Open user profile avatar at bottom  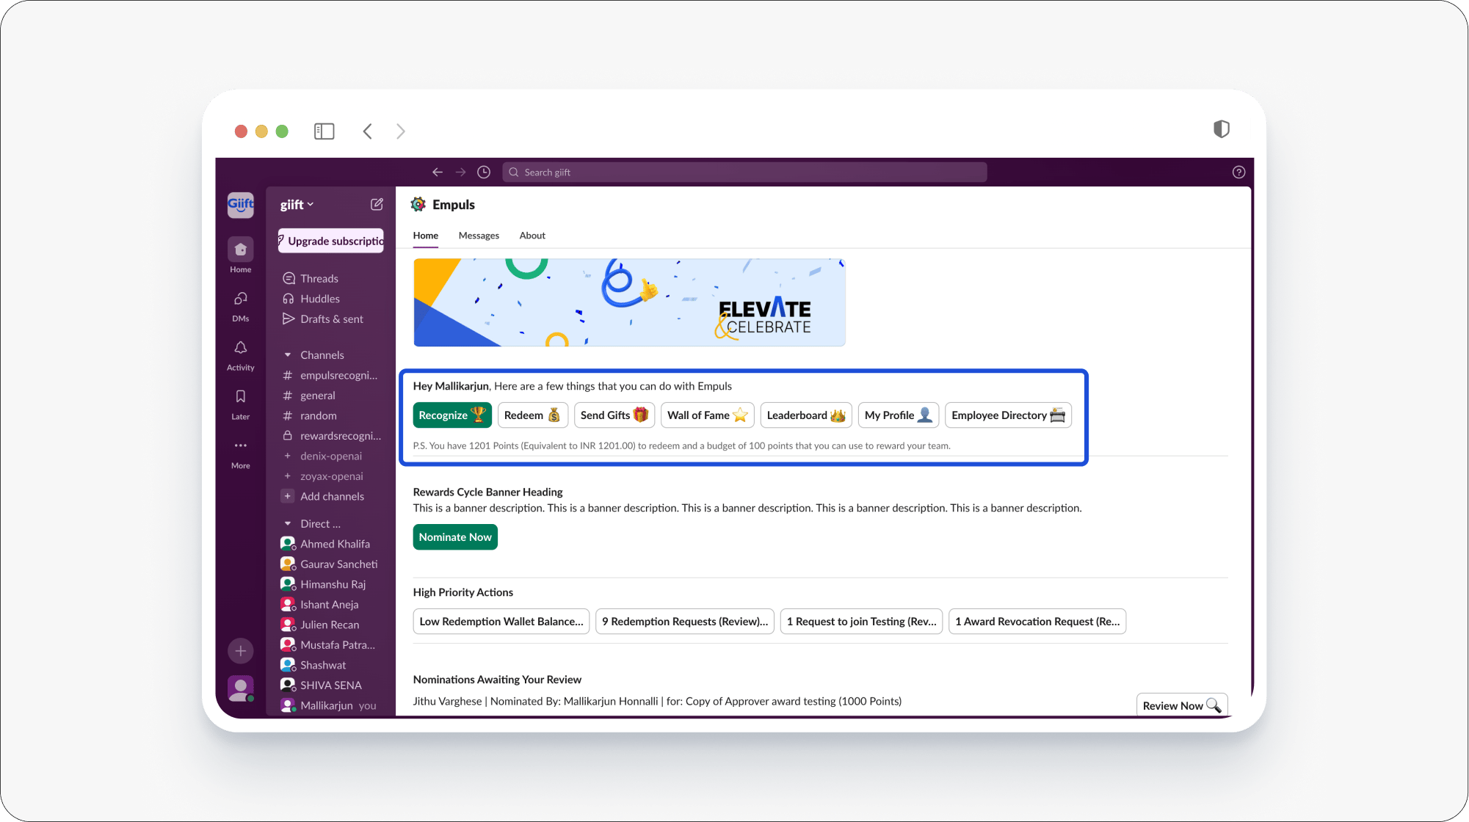click(240, 688)
